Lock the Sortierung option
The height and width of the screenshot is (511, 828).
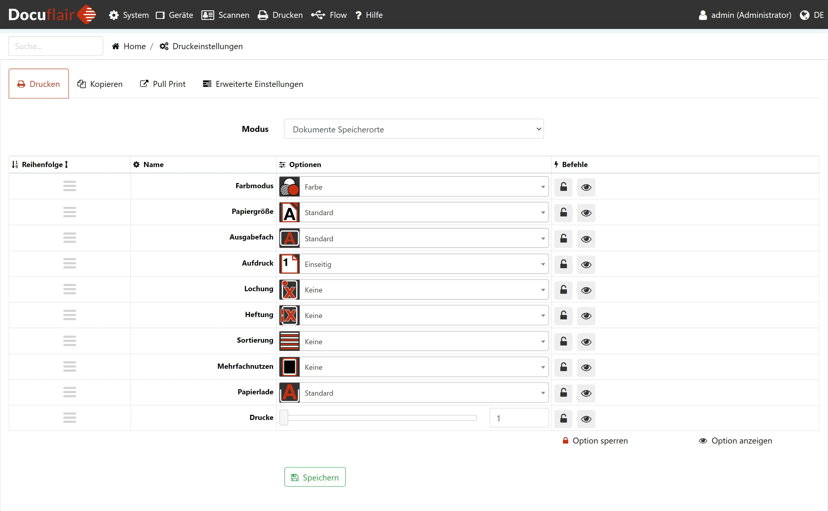[x=563, y=341]
